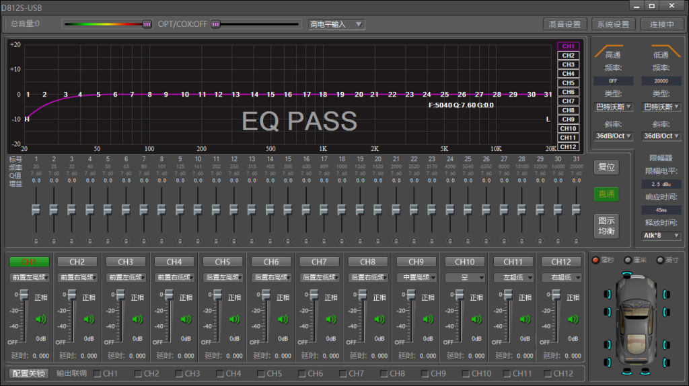The image size is (689, 386).
Task: Show CH8 curve in the EQ graph channel list
Action: (x=568, y=110)
